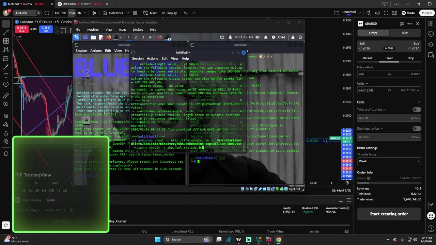
Task: Click the Units quantity input field
Action: click(x=371, y=90)
